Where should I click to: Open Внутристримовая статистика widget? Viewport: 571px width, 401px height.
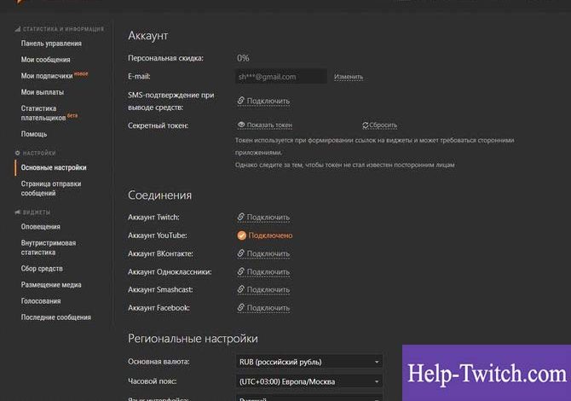(x=49, y=247)
